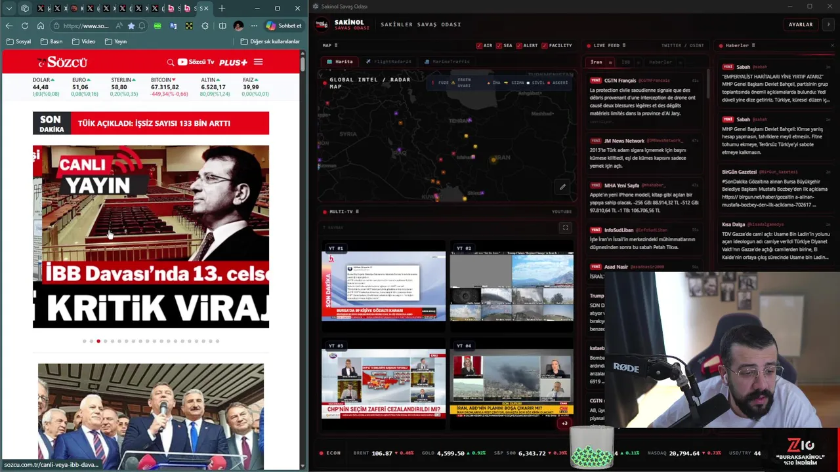Open the Sözcü PLUS+ link
Image resolution: width=840 pixels, height=472 pixels.
(x=233, y=62)
